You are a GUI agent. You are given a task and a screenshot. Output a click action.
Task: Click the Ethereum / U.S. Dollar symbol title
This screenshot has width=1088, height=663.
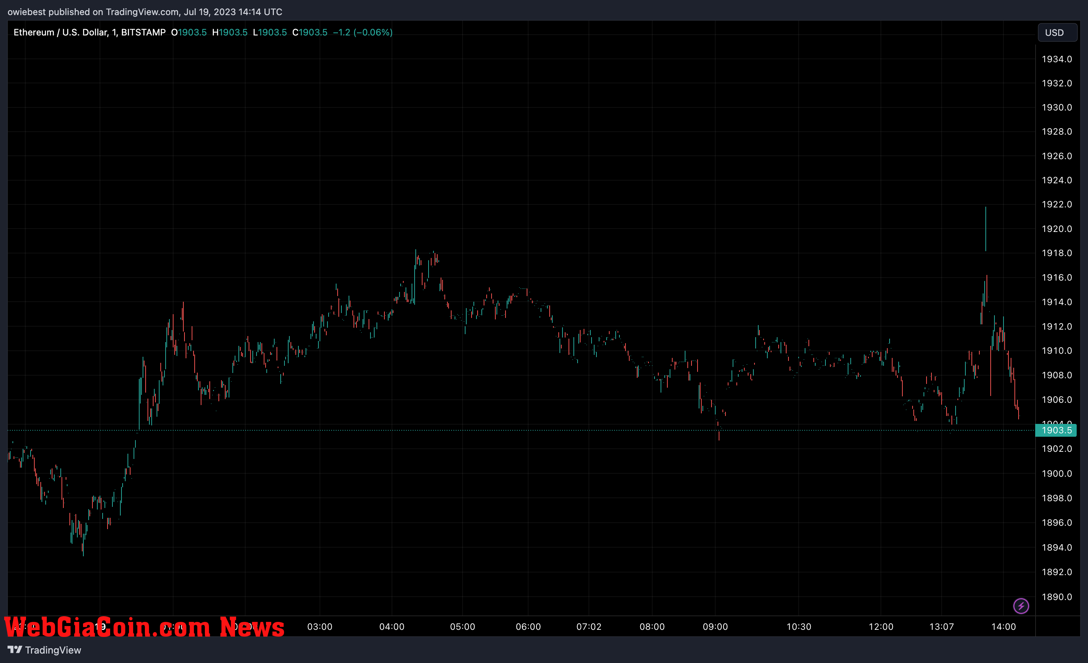[x=90, y=32]
